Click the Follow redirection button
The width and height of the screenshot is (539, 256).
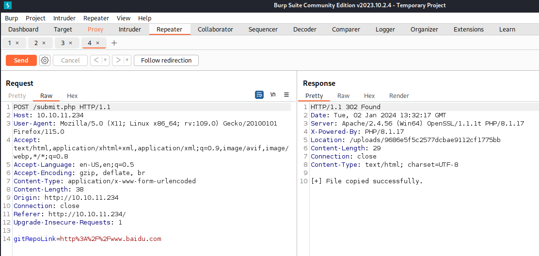click(x=166, y=61)
